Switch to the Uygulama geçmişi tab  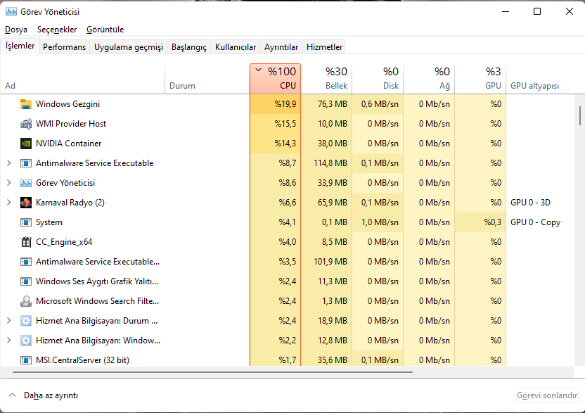coord(129,47)
